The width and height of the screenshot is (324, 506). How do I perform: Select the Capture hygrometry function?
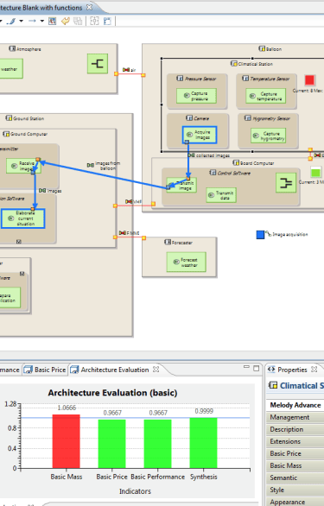tap(268, 136)
